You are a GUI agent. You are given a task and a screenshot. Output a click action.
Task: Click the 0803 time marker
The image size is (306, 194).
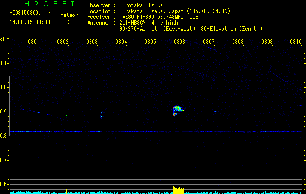pyautogui.click(x=92, y=42)
